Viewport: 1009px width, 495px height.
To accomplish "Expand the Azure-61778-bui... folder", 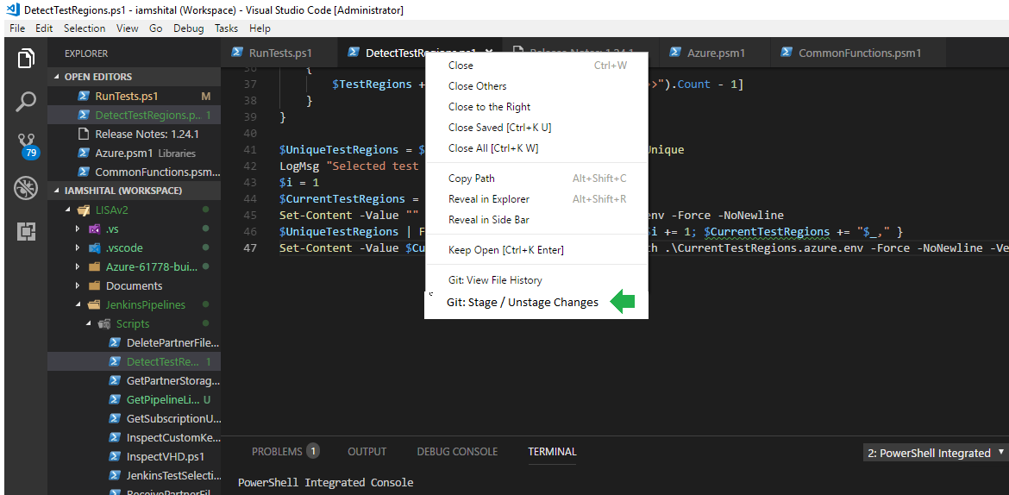I will pos(78,266).
